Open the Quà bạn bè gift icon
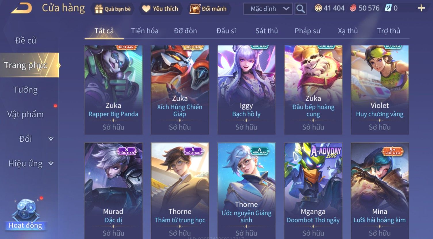The image size is (433, 239). 99,9
